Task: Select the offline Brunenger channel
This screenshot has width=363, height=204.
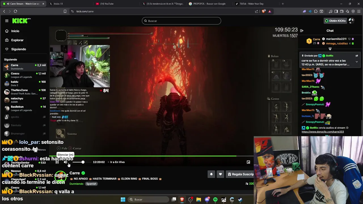Action: [25, 133]
